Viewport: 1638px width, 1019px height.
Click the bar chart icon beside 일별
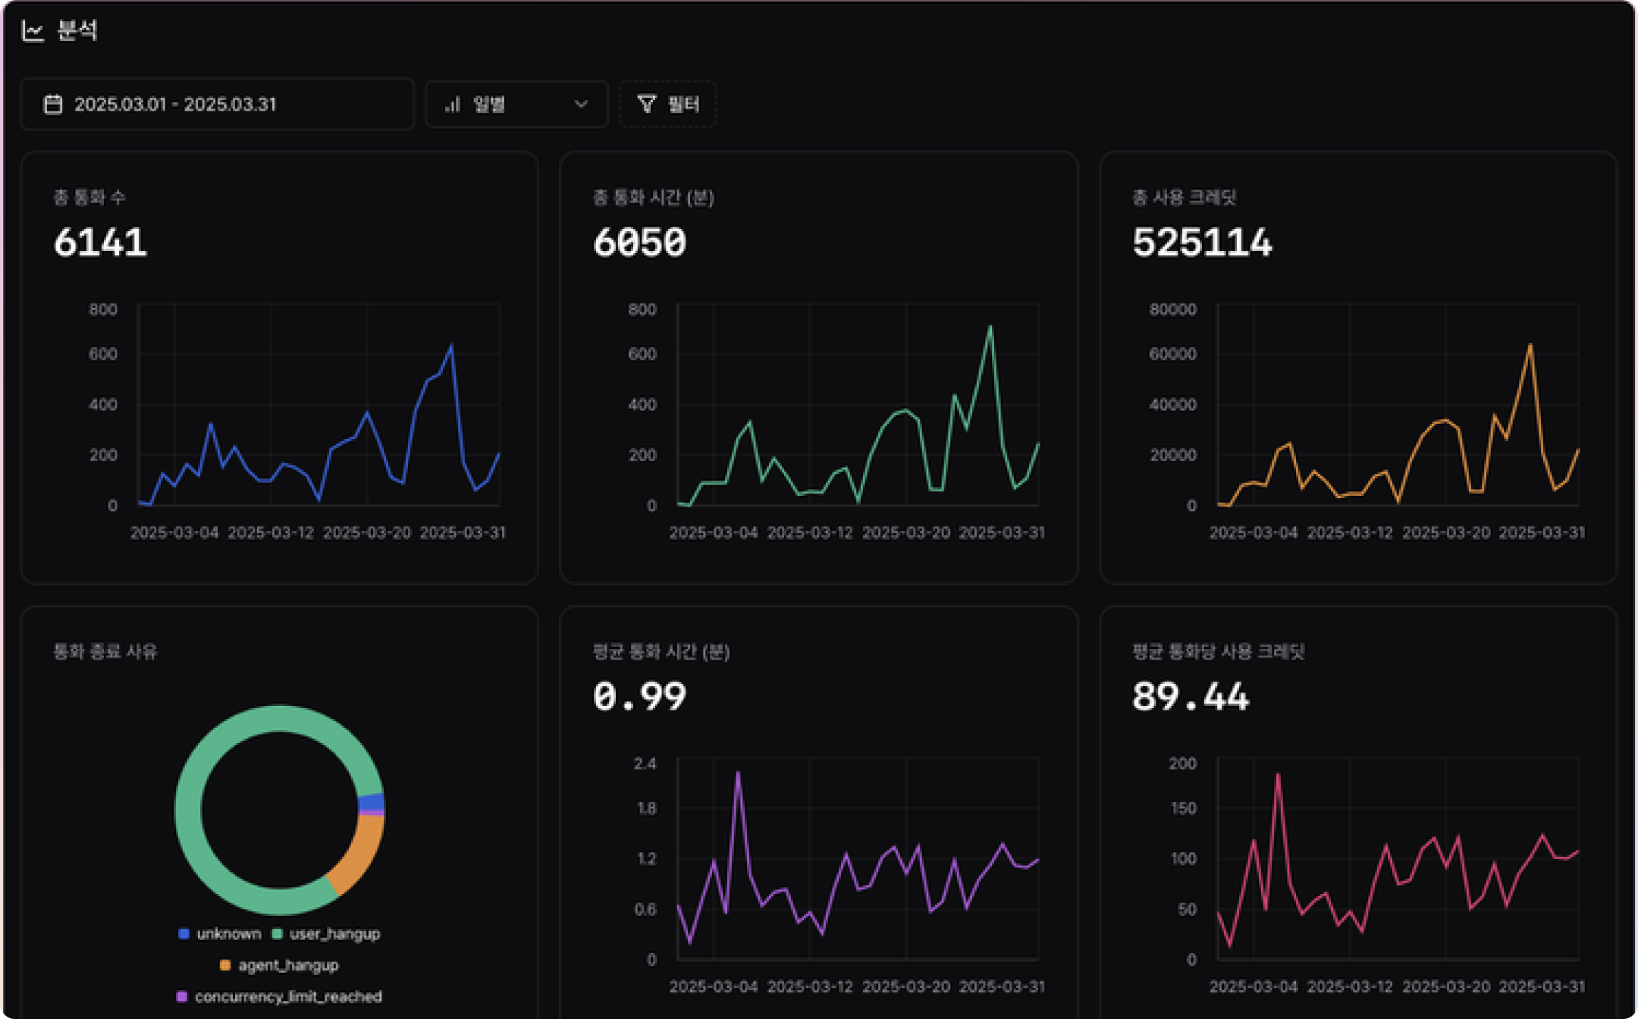(x=453, y=105)
